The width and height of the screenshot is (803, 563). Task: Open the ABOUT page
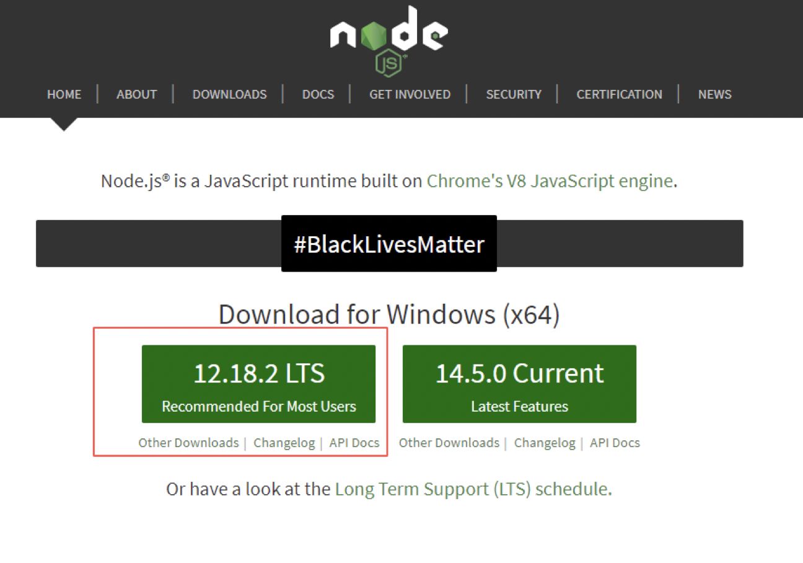[136, 94]
